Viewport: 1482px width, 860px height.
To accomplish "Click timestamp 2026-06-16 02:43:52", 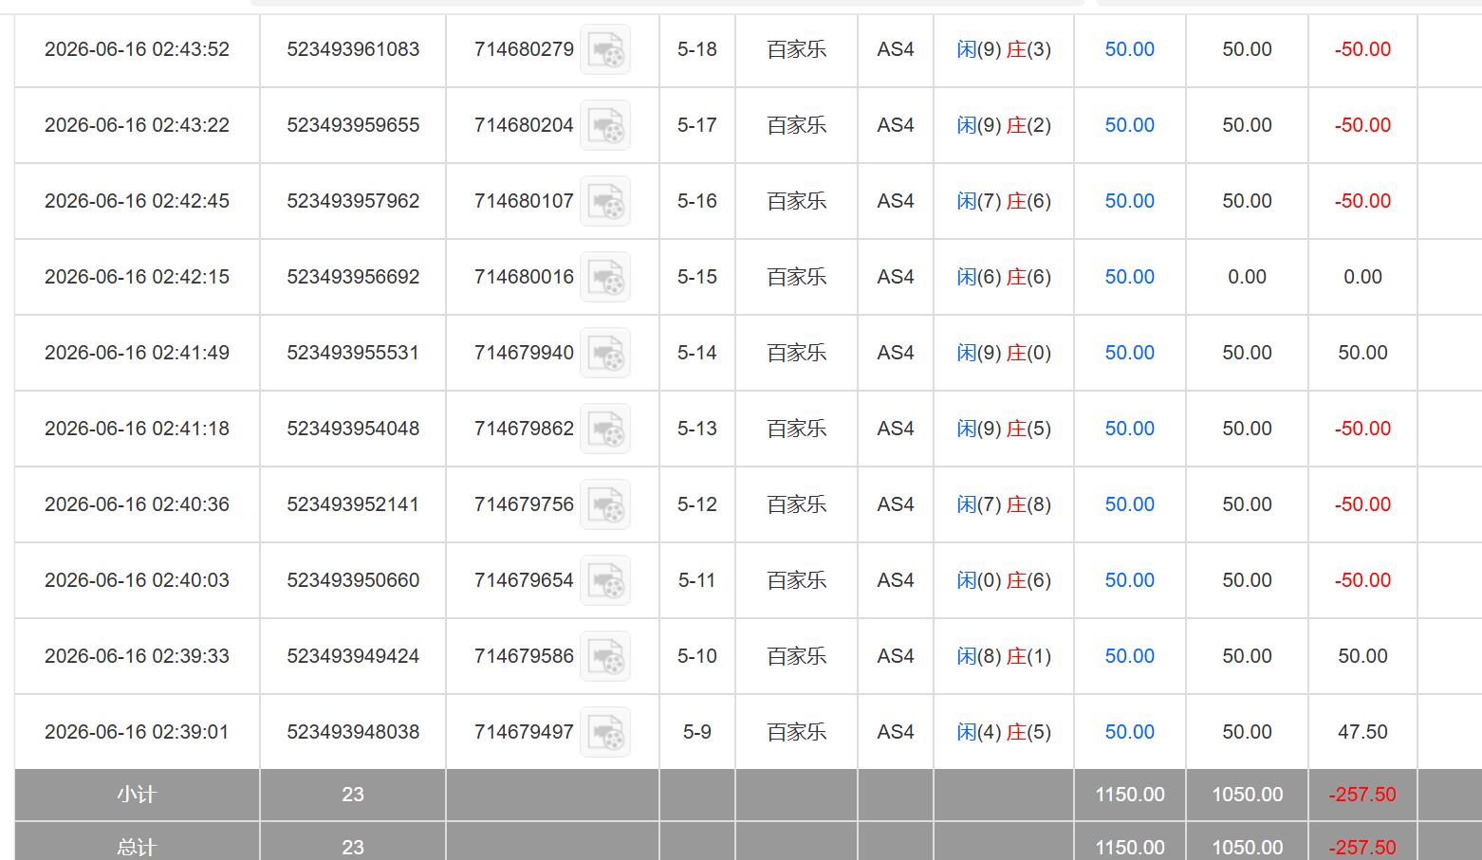I will tap(137, 49).
